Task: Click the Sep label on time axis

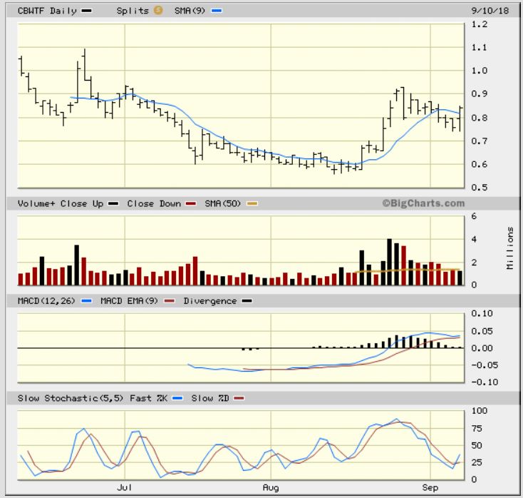Action: pos(430,487)
